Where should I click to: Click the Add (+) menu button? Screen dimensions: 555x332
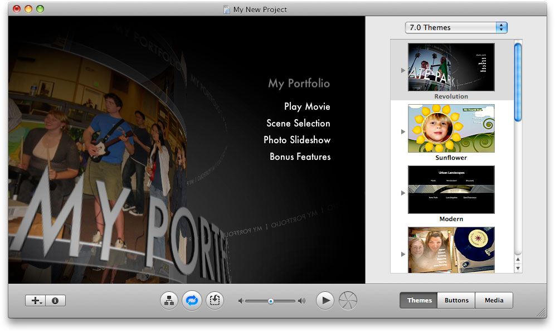coord(36,301)
